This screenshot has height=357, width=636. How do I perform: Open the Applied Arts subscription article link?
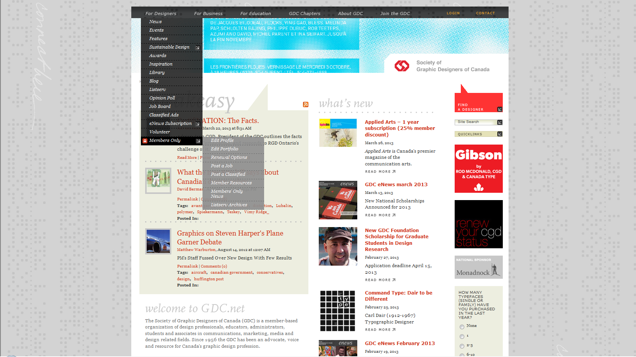point(400,128)
